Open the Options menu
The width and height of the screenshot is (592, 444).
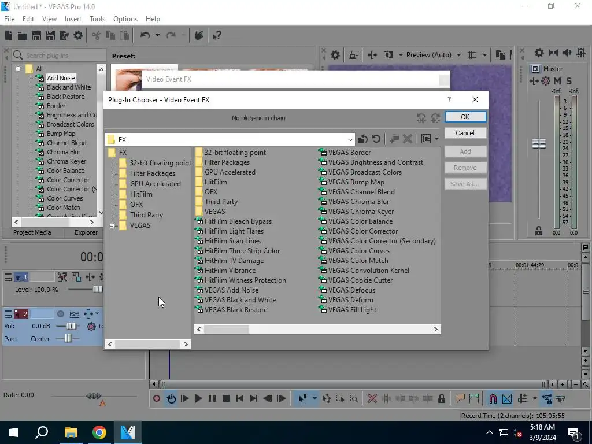[125, 19]
